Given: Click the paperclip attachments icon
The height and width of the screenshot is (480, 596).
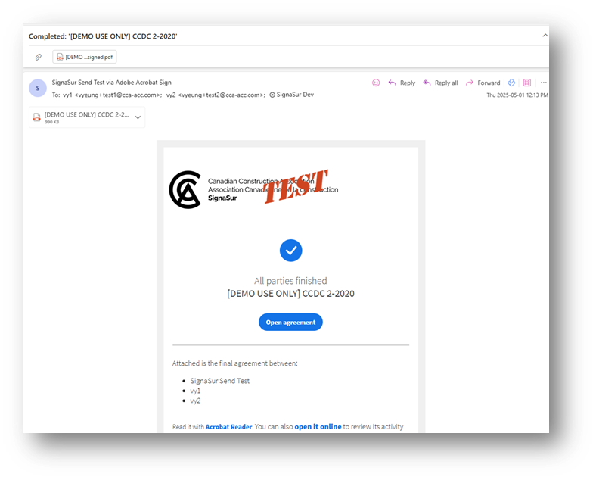Looking at the screenshot, I should tap(39, 57).
